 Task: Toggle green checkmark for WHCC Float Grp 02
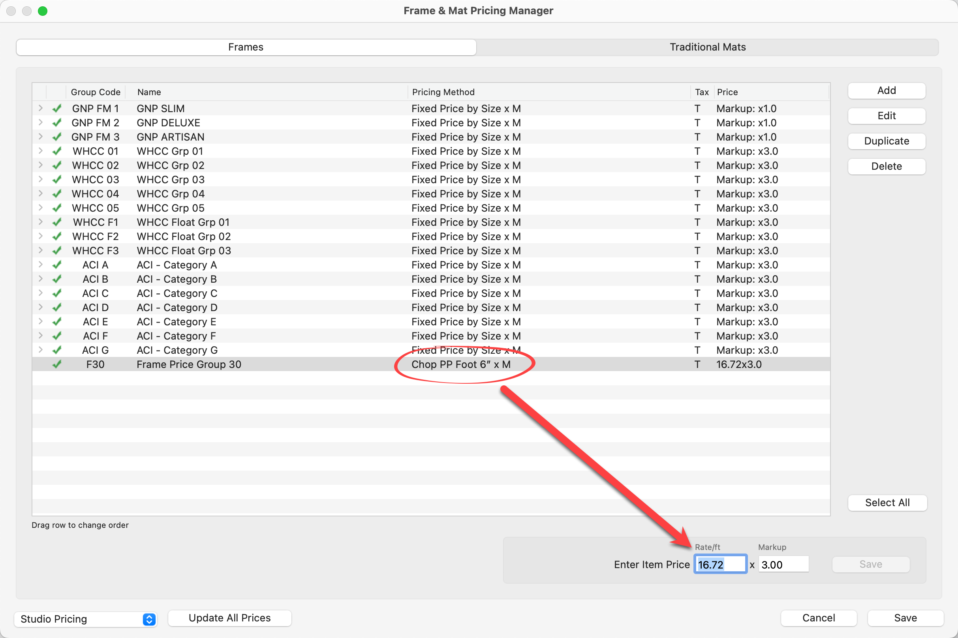pos(56,236)
